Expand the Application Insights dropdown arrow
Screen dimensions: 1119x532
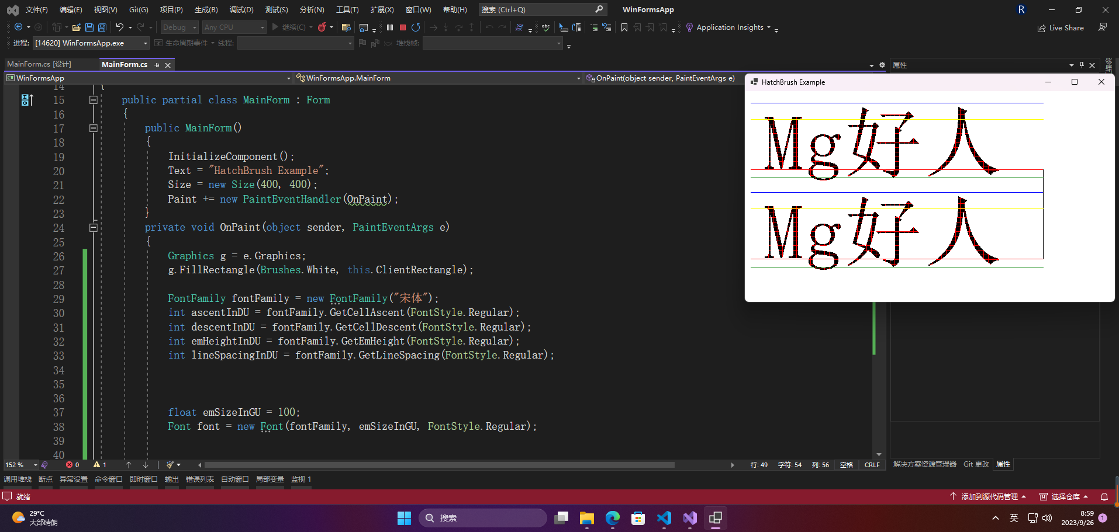[769, 27]
